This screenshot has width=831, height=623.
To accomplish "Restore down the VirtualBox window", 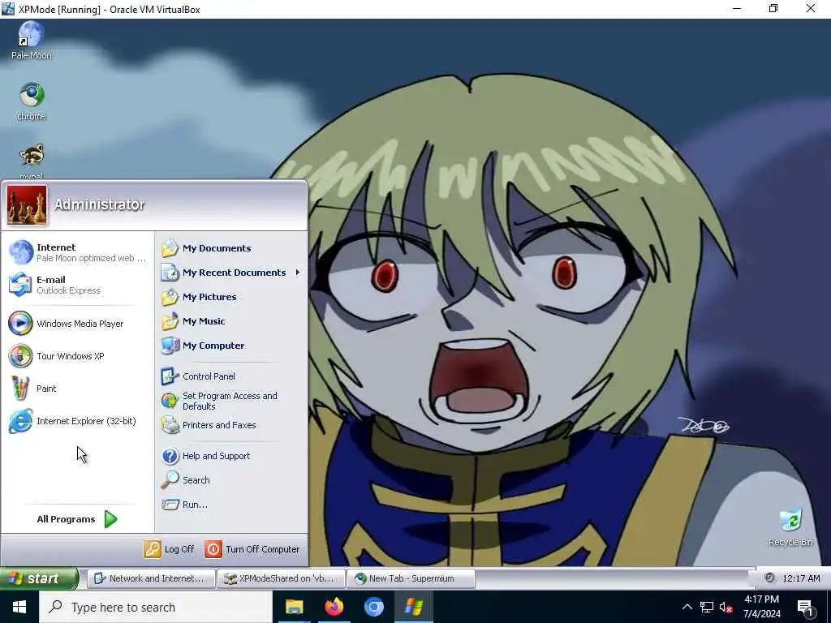I will (773, 8).
